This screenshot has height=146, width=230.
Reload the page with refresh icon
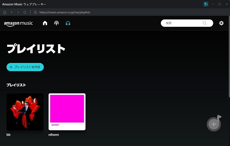click(x=25, y=12)
